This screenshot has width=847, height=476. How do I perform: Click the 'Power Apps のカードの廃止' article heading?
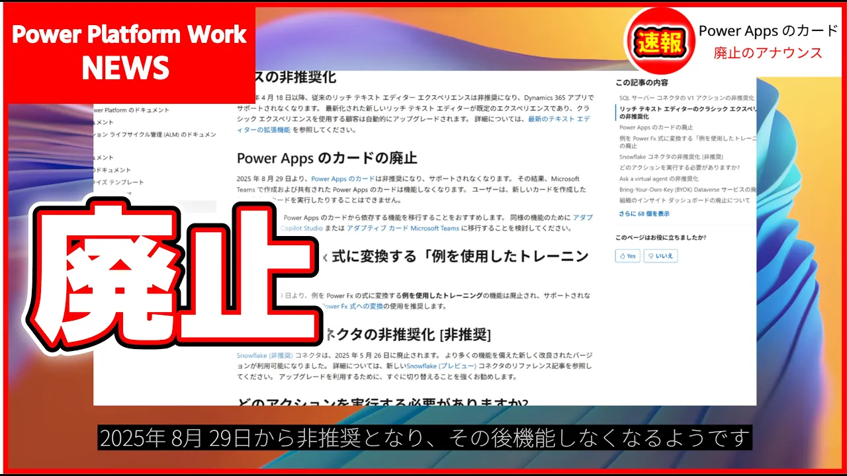point(327,158)
